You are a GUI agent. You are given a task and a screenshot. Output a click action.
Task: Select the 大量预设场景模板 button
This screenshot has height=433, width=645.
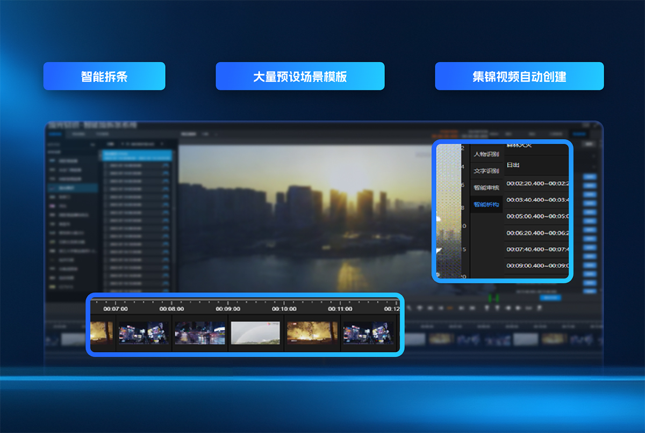300,76
